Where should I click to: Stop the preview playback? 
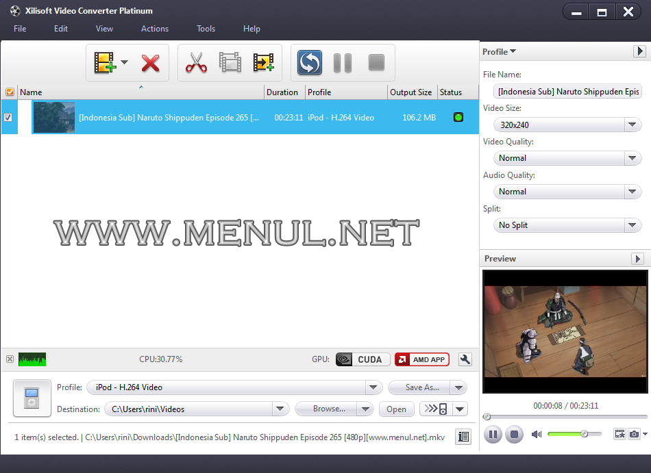[514, 434]
